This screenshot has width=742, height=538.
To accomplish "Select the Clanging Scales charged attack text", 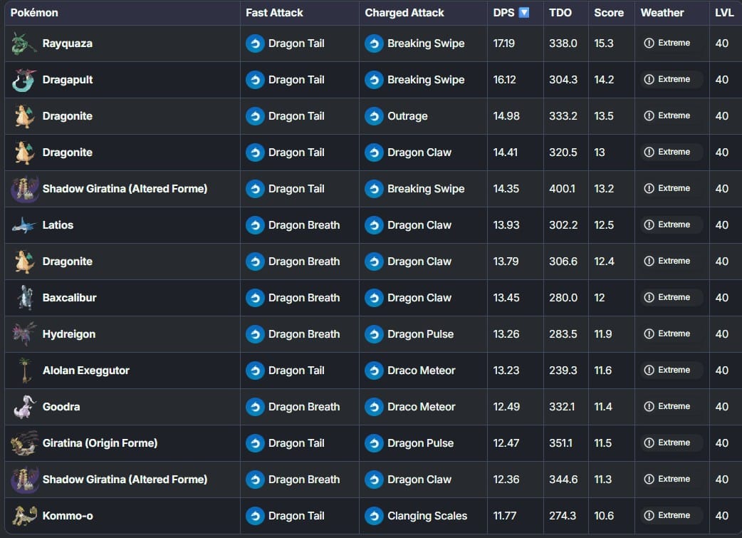I will tap(427, 516).
